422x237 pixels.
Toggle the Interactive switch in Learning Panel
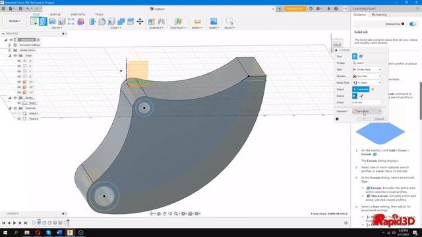coord(412,24)
